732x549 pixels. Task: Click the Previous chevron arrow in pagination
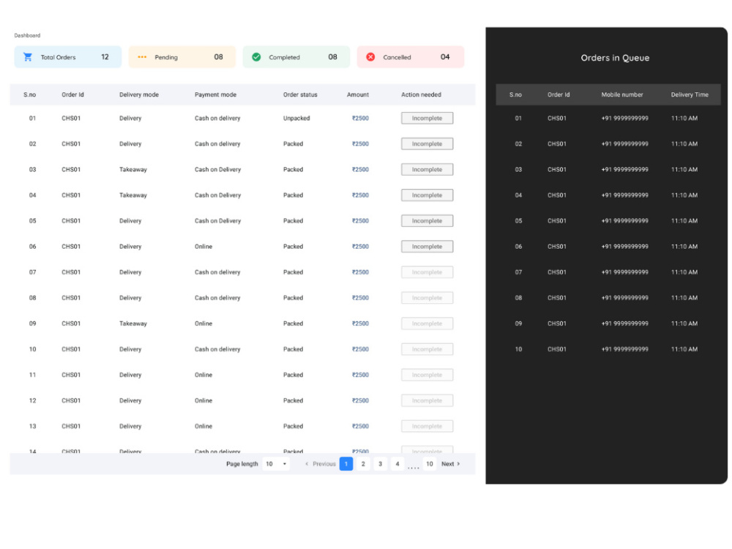pyautogui.click(x=306, y=463)
